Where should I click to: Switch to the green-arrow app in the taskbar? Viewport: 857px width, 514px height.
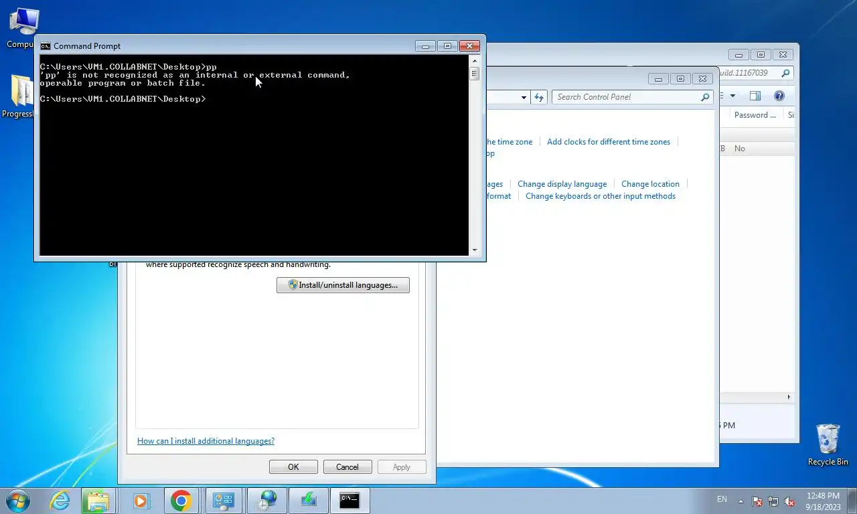(x=308, y=501)
